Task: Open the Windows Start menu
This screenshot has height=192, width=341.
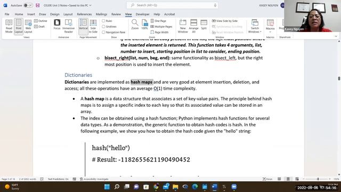Action: click(x=107, y=187)
